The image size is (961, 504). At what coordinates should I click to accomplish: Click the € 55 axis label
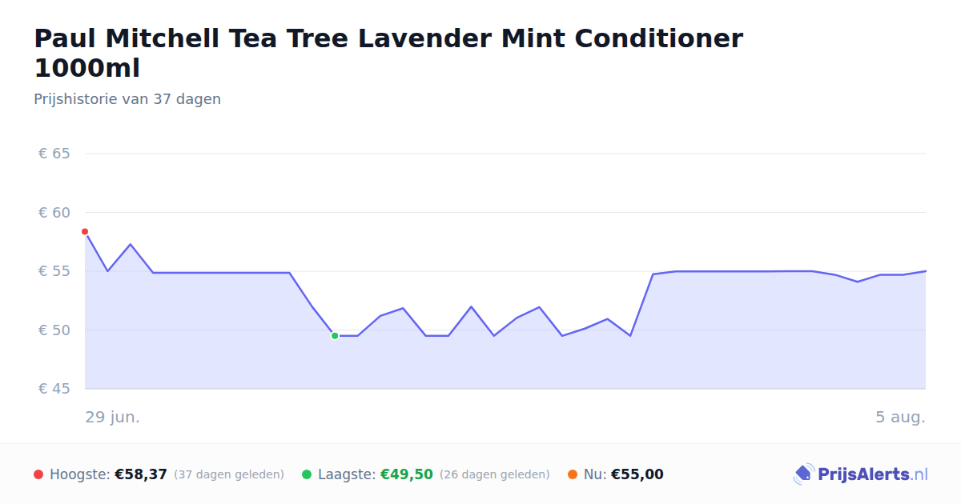click(x=54, y=271)
